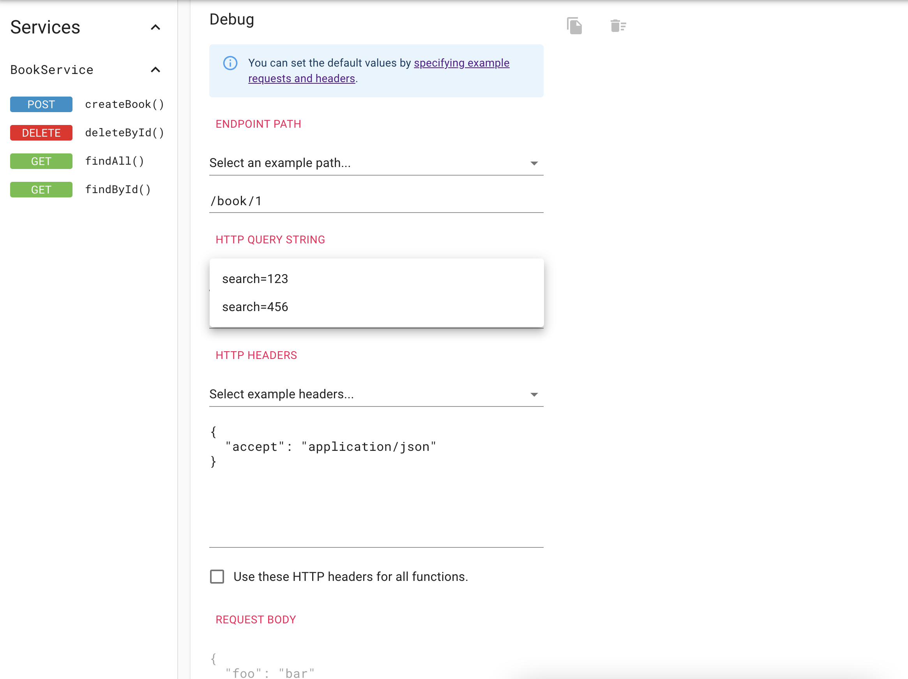
Task: Click into the HTTP headers JSON editor
Action: pos(376,484)
